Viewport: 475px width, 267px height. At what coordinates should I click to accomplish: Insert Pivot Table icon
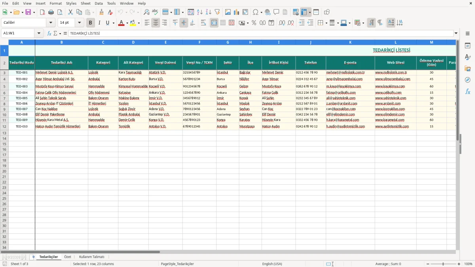tap(245, 12)
